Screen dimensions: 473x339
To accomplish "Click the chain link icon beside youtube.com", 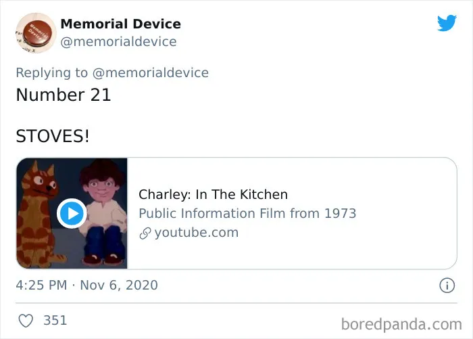I will point(145,233).
